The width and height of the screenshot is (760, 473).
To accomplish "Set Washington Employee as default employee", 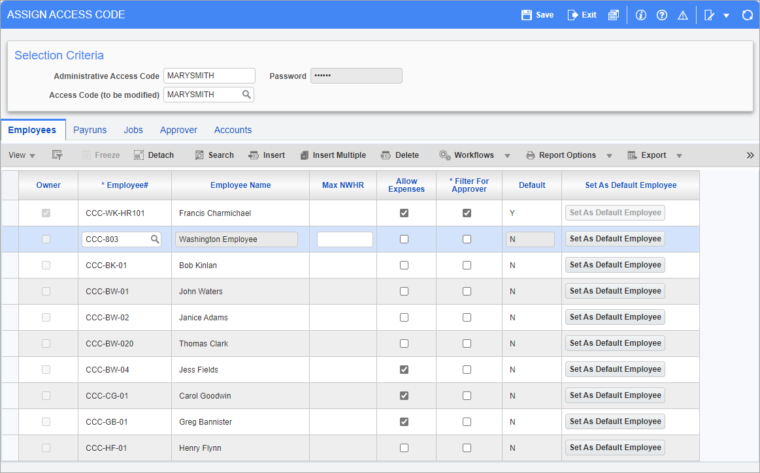I will 615,239.
